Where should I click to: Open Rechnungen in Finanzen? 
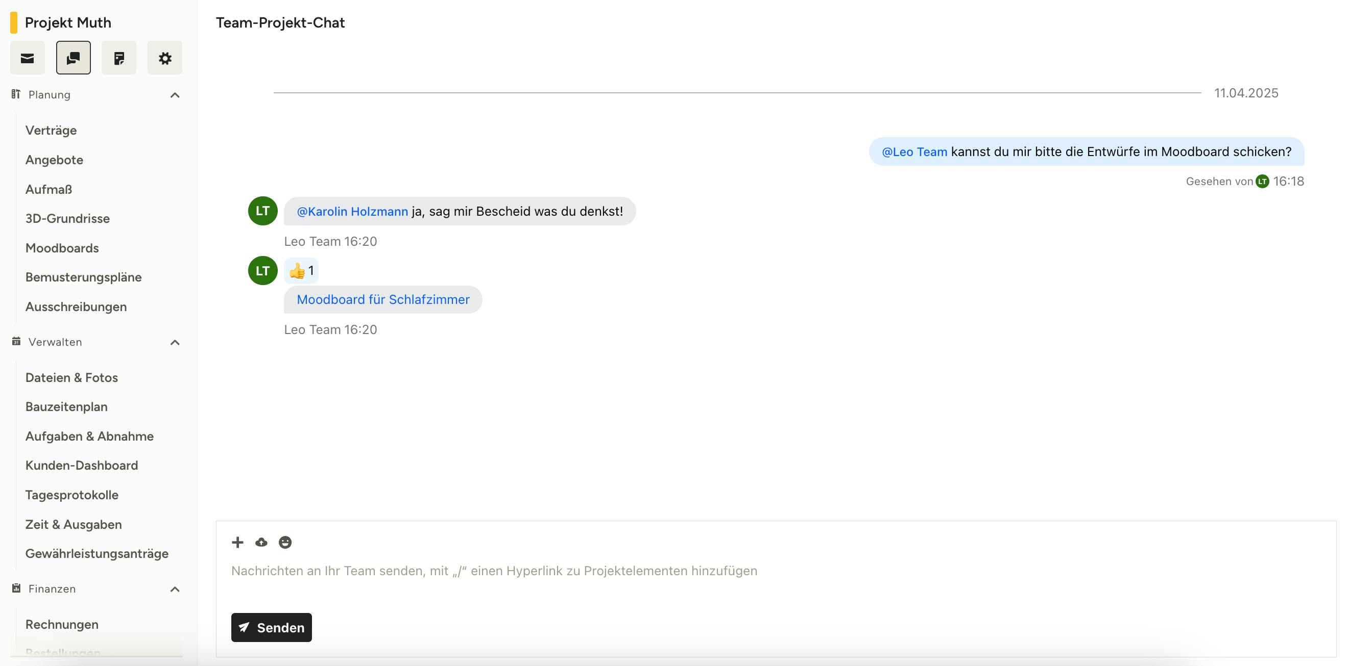[62, 624]
